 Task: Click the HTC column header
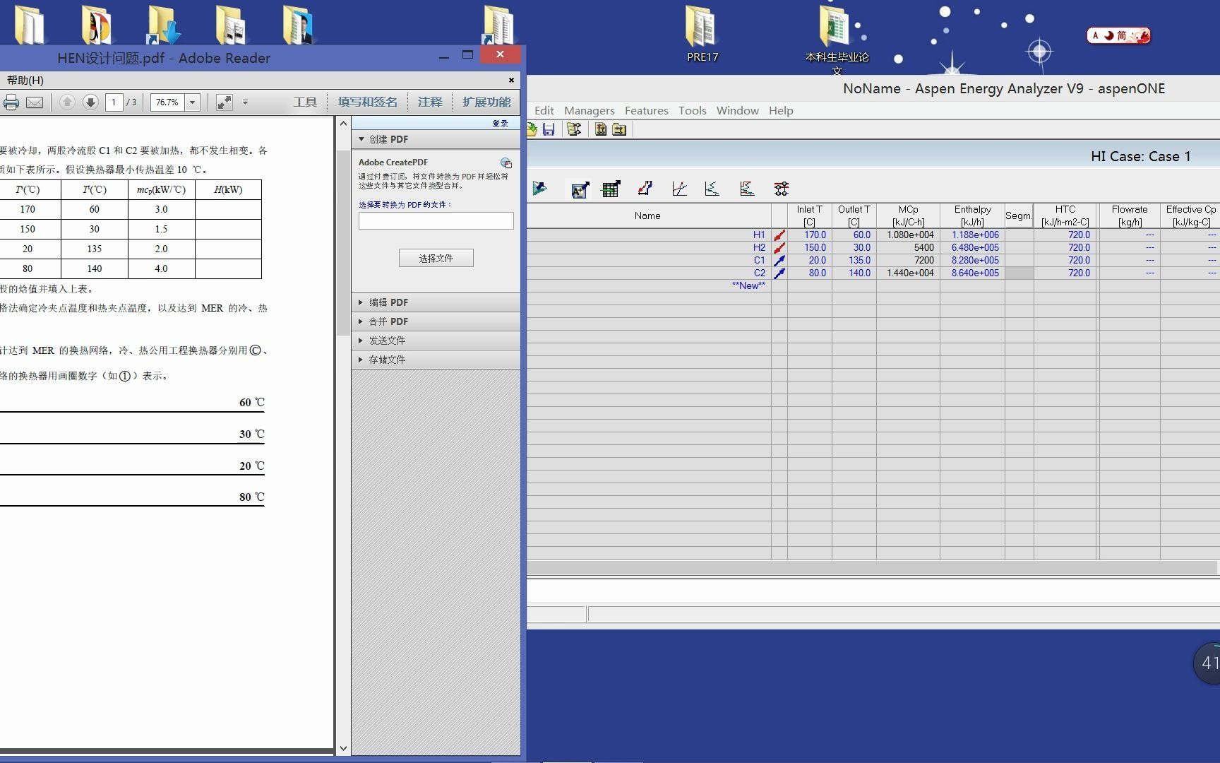tap(1065, 215)
